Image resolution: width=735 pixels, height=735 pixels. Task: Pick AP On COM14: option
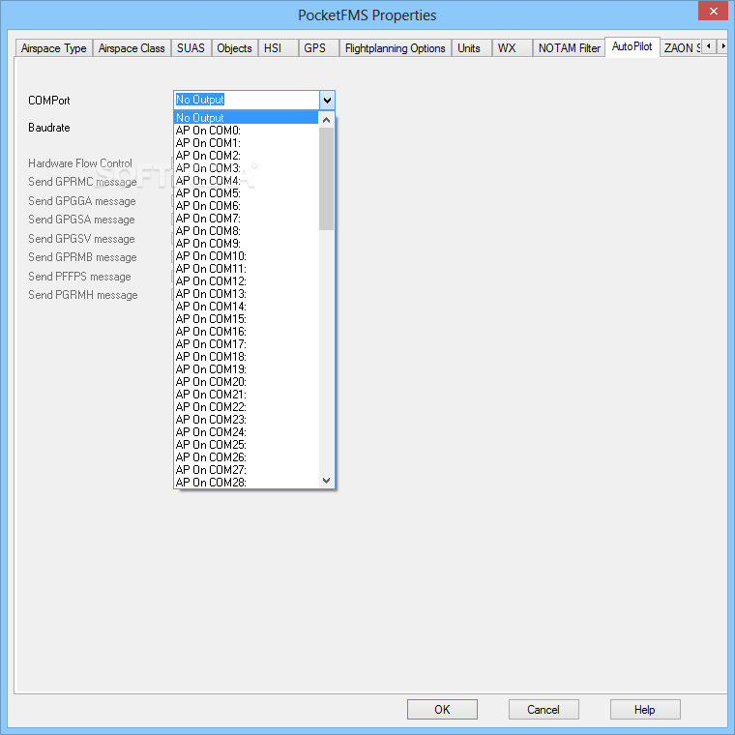tap(246, 307)
